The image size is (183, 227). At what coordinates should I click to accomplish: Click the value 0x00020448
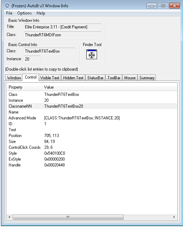pos(55,165)
